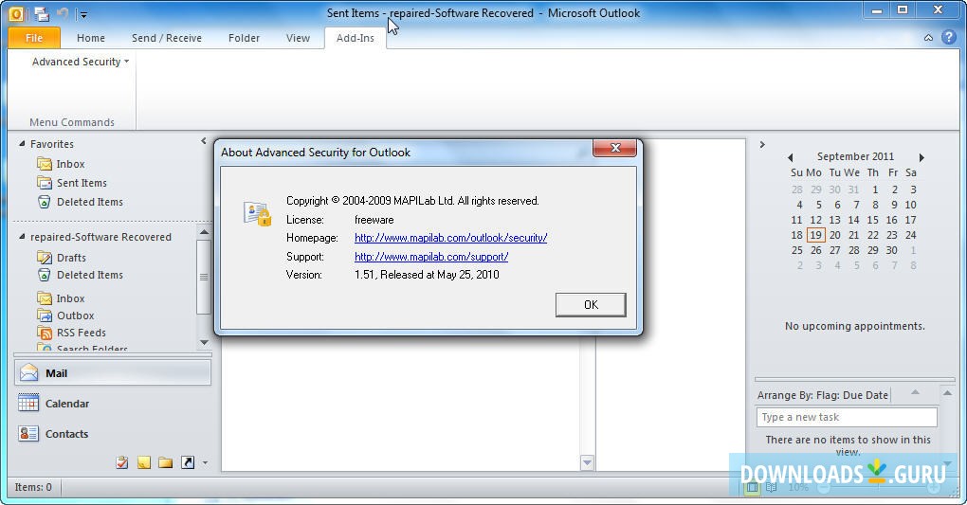Switch to the Mail module
The height and width of the screenshot is (505, 967).
tap(113, 373)
